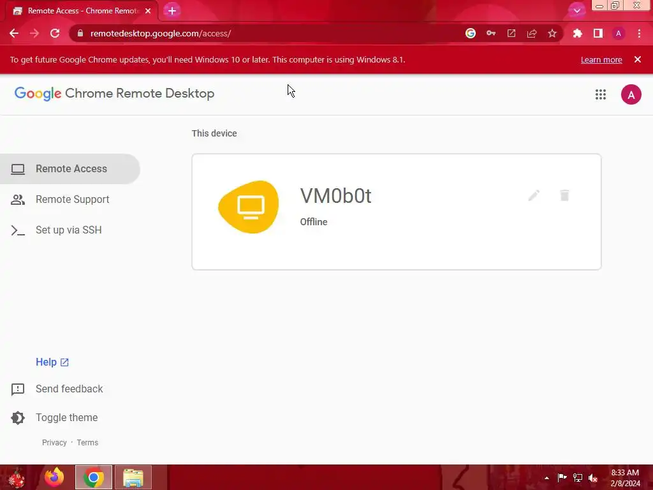Screen dimensions: 653x490
Task: Click the padlock site info icon
Action: 80,33
